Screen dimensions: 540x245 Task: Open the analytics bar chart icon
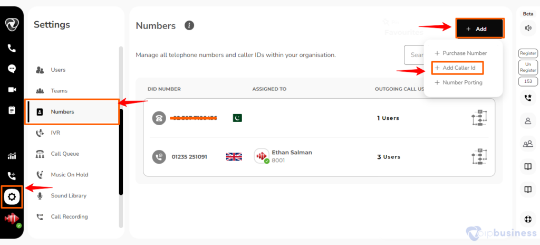click(12, 156)
